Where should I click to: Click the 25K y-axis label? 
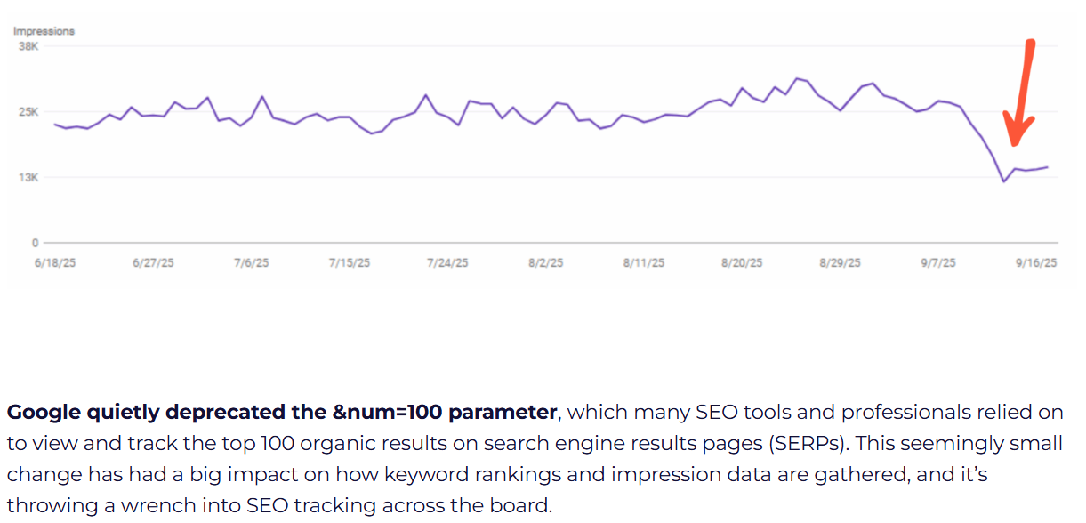pos(29,112)
